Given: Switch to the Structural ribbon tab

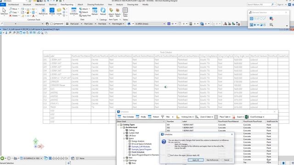Looking at the screenshot, I should tap(27, 5).
